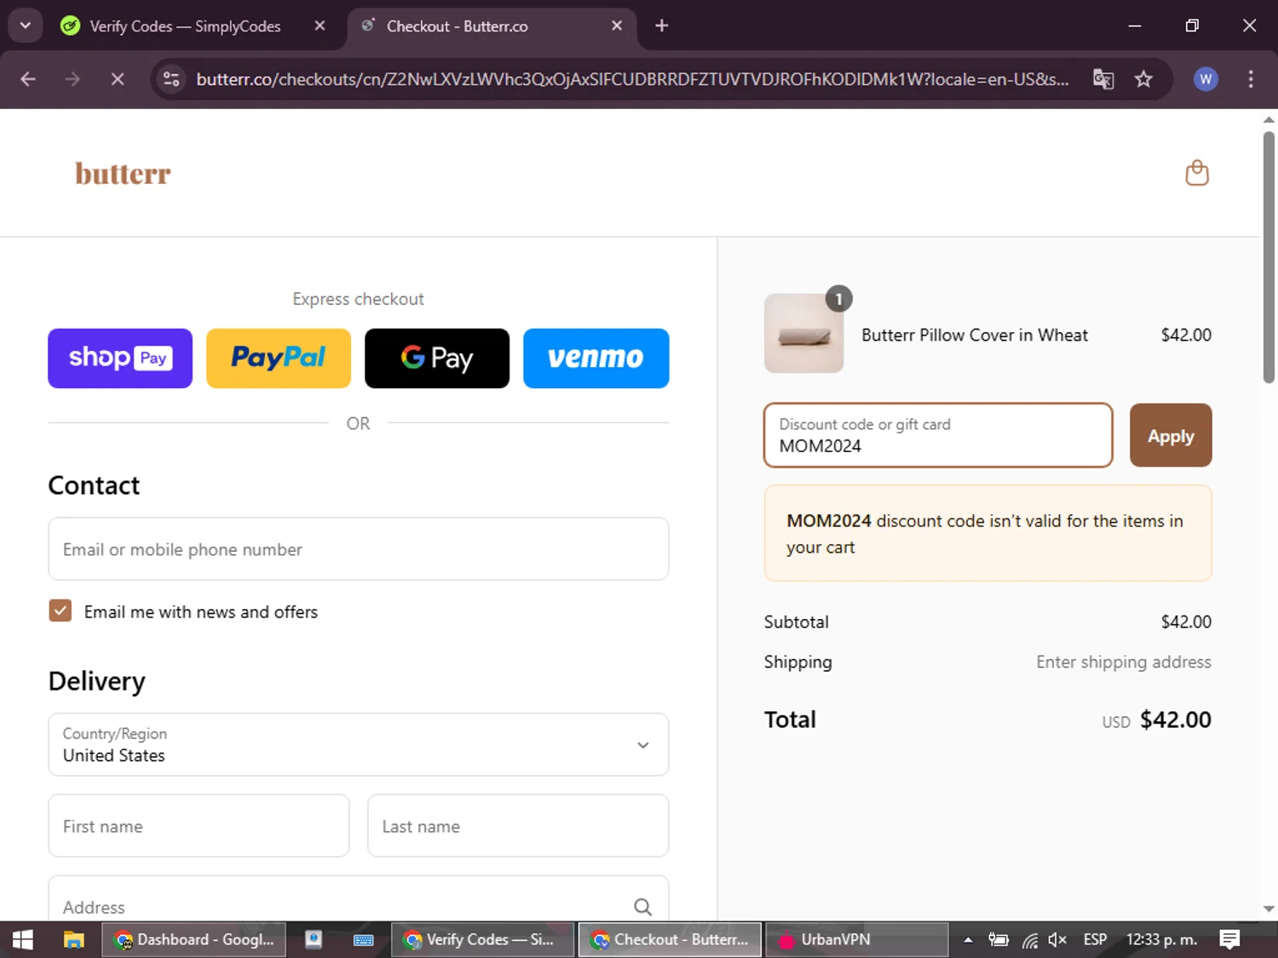The image size is (1278, 958).
Task: Show hidden system tray icons
Action: pos(968,940)
